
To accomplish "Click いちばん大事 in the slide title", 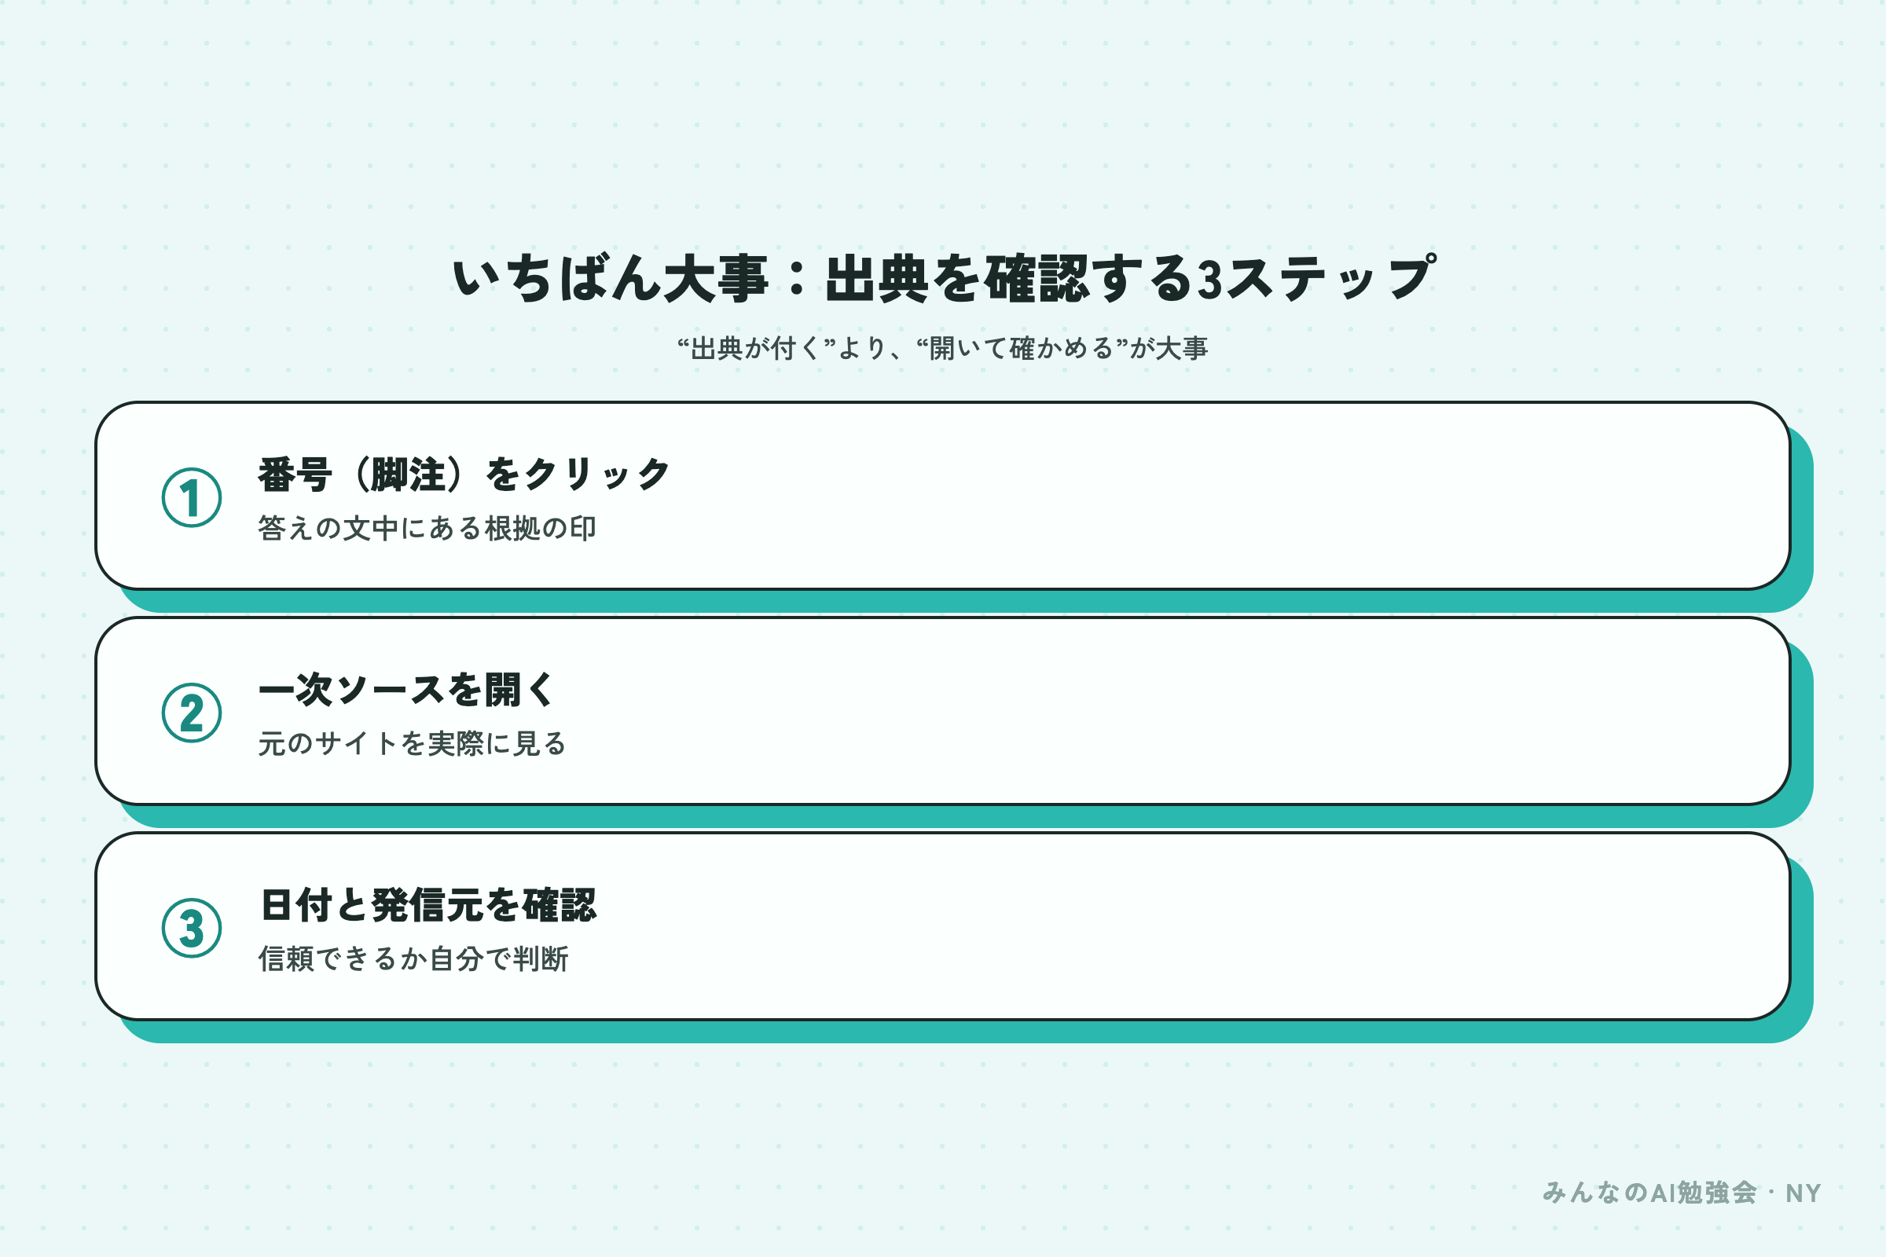I will click(611, 279).
